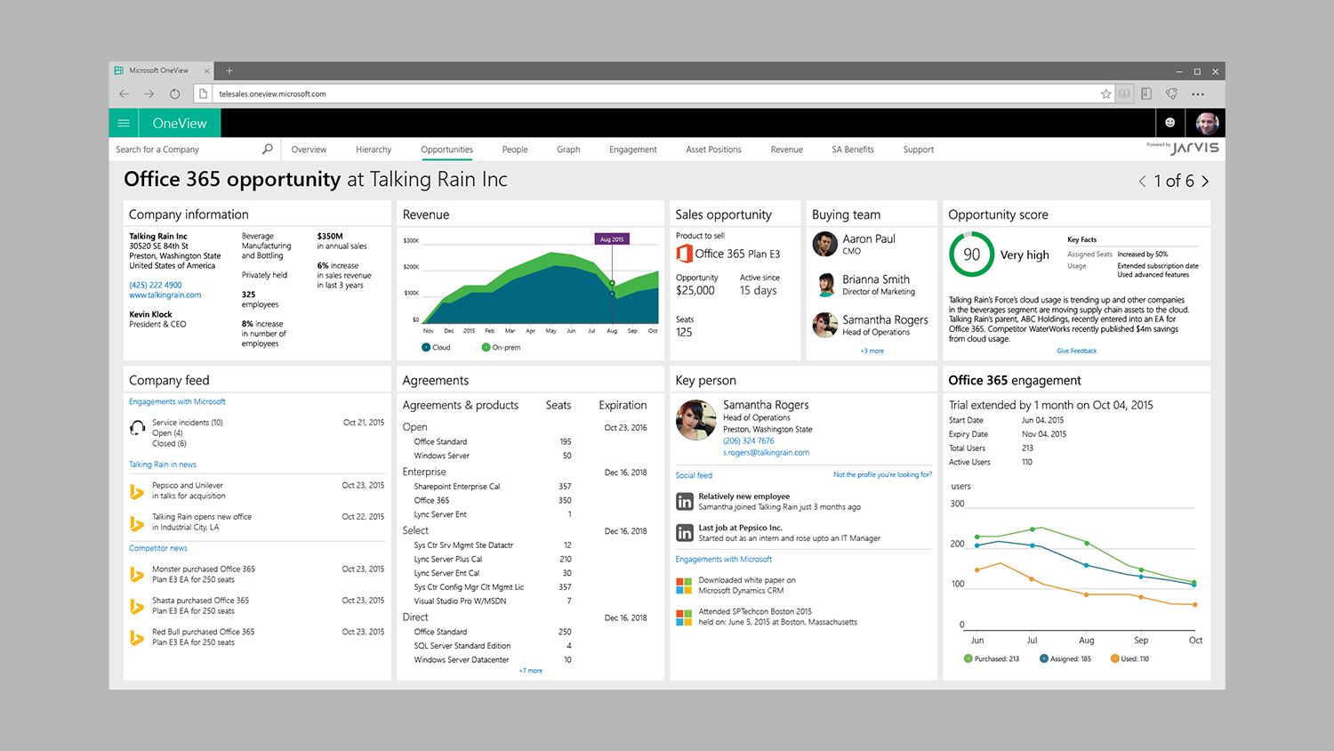Image resolution: width=1334 pixels, height=751 pixels.
Task: Open the People tab
Action: [x=515, y=149]
